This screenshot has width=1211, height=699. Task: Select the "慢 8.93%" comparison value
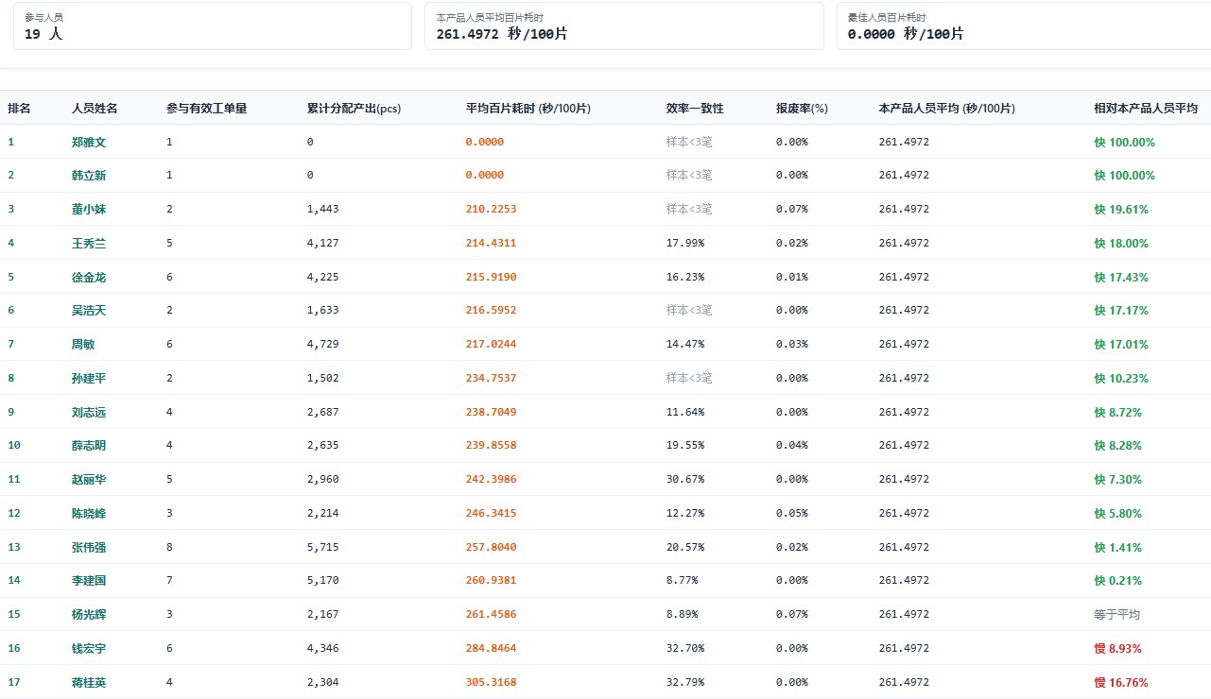pos(1118,649)
